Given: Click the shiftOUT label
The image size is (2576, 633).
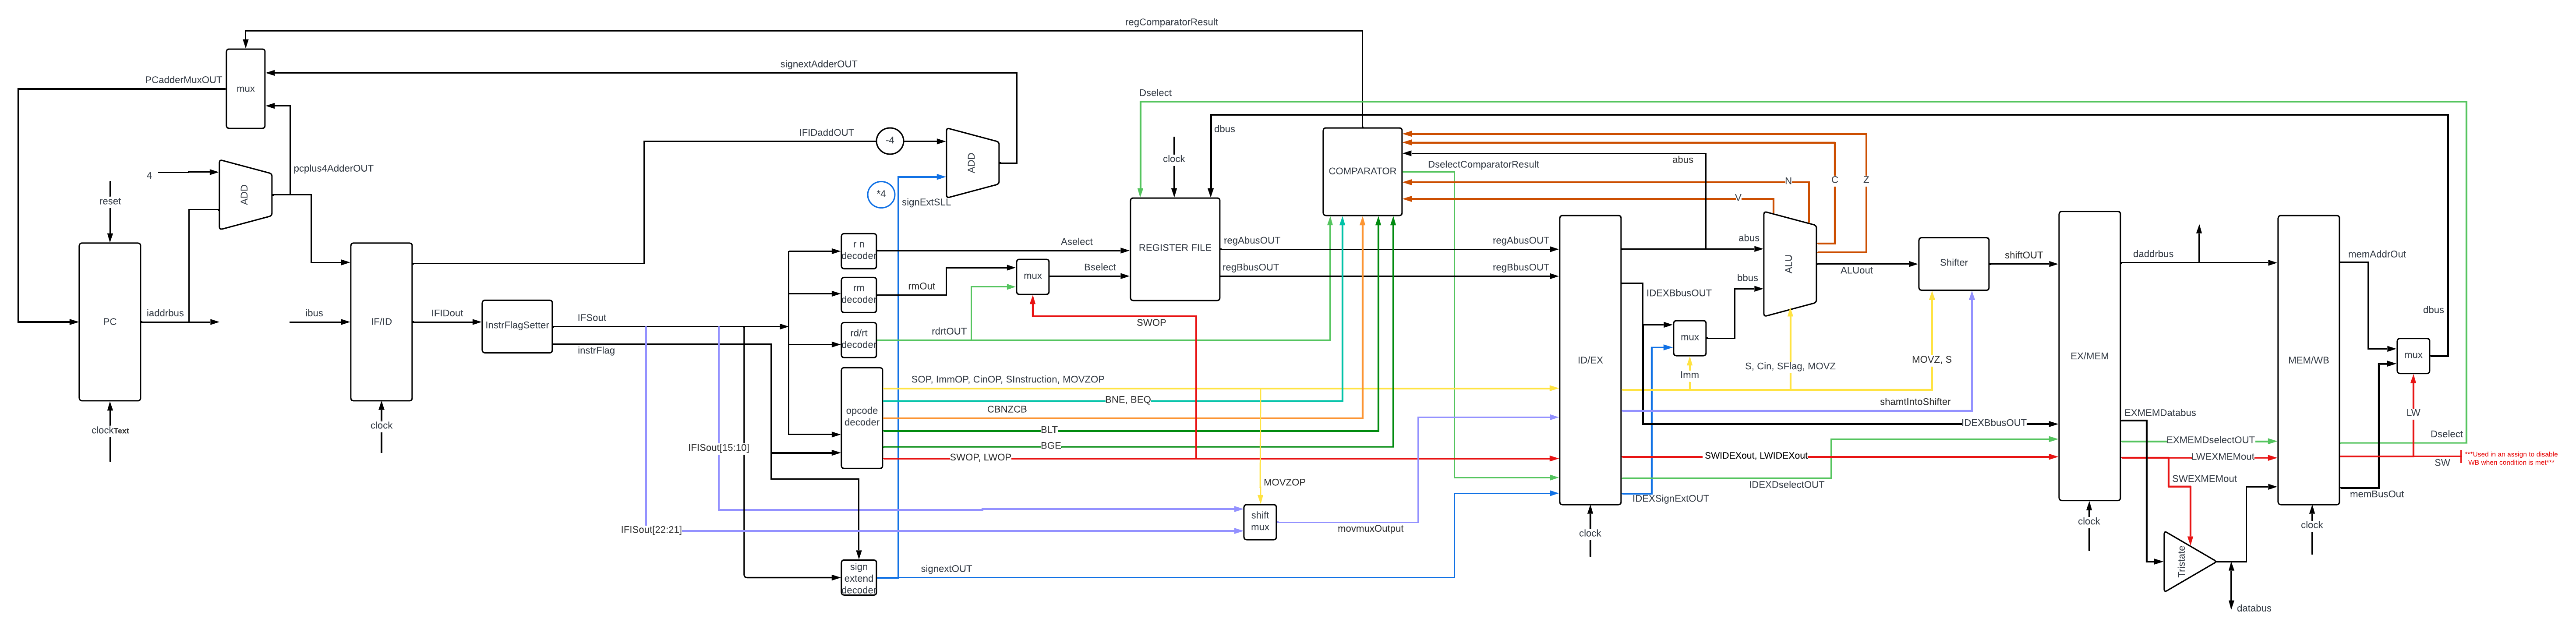Looking at the screenshot, I should (2023, 256).
